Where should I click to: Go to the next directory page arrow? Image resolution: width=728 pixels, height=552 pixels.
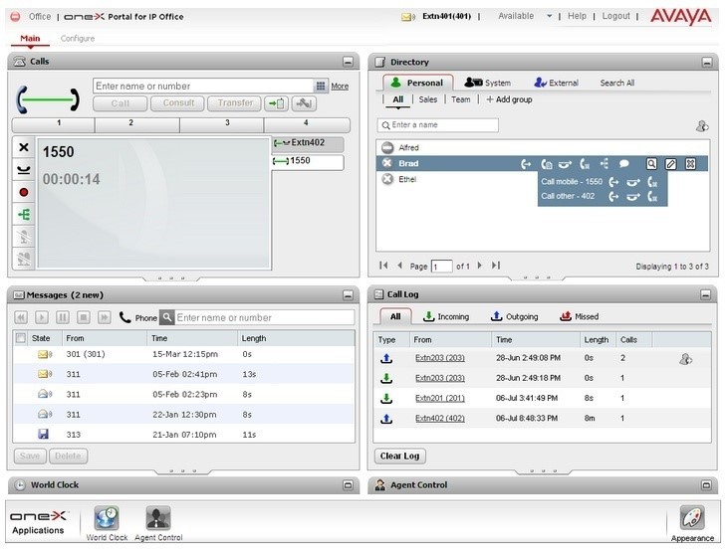click(x=479, y=266)
